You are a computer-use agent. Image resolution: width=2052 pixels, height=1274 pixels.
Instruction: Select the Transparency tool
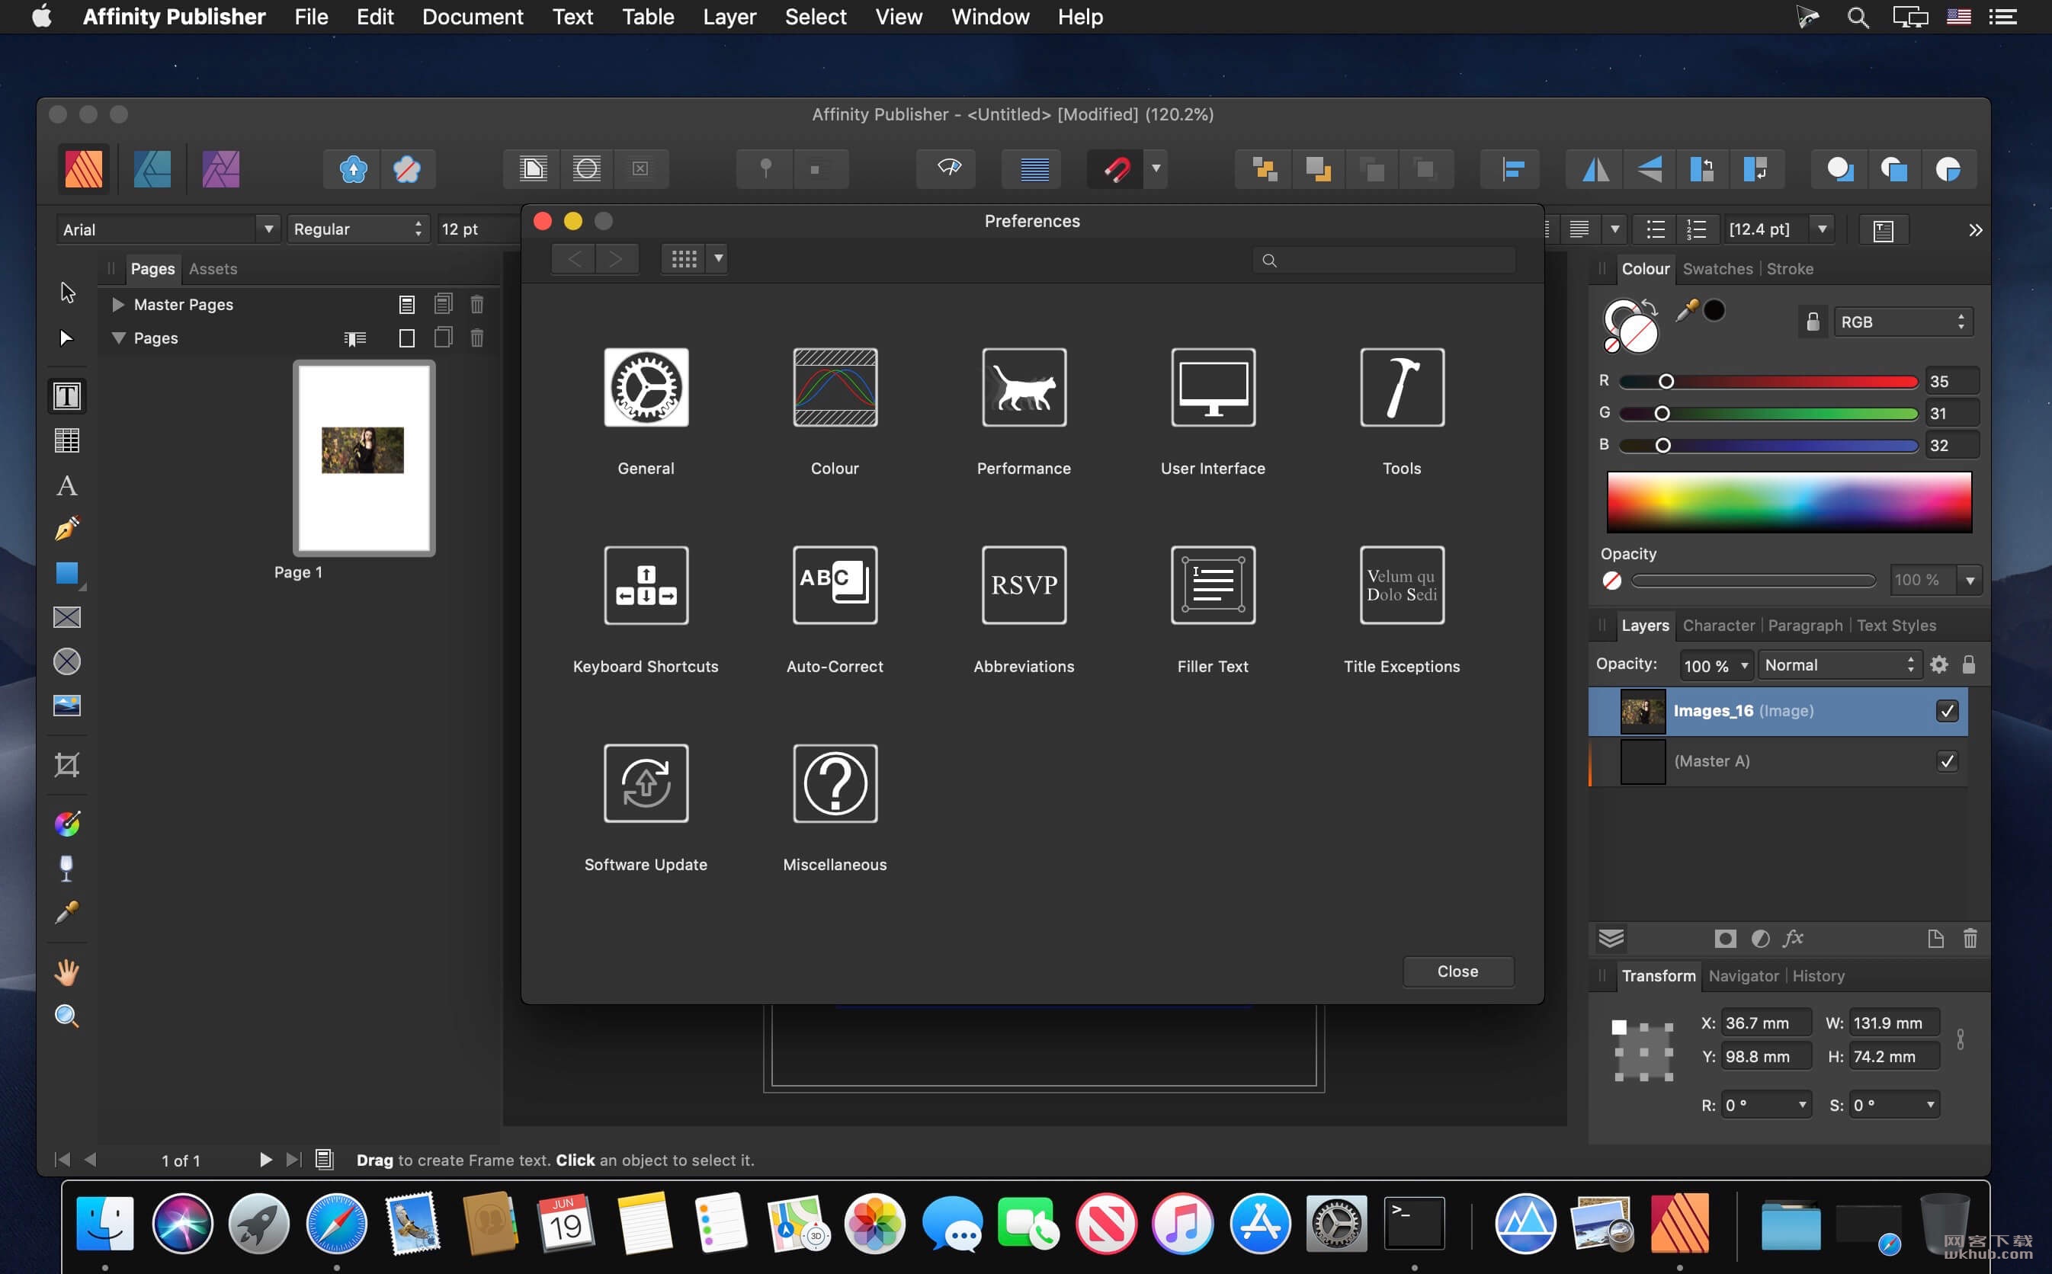pos(66,868)
